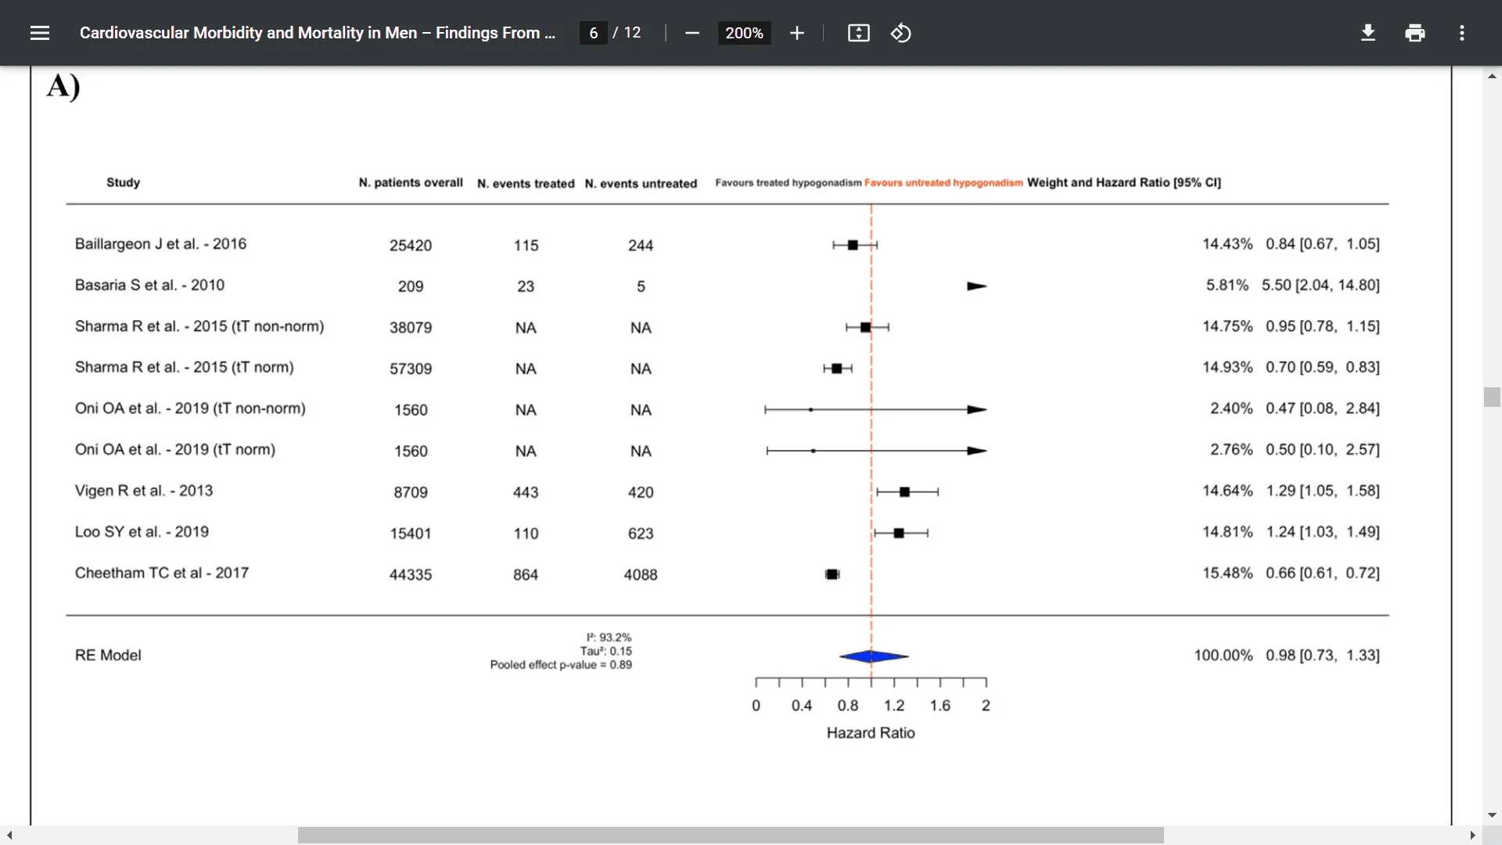Click the 'Hazard Ratio' axis label
The height and width of the screenshot is (845, 1502).
[x=871, y=732]
